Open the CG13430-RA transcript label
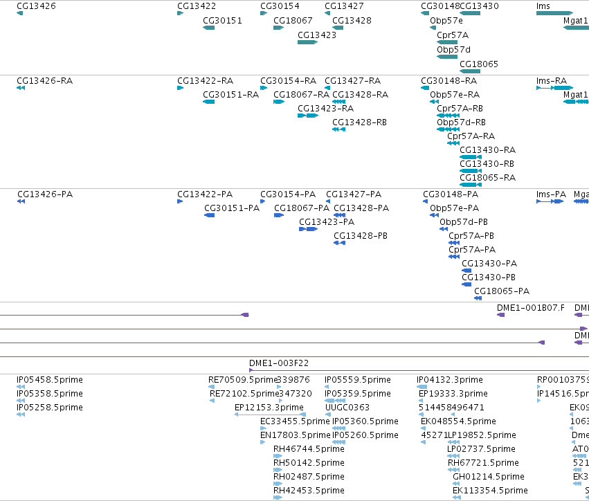The width and height of the screenshot is (589, 501). pyautogui.click(x=487, y=150)
